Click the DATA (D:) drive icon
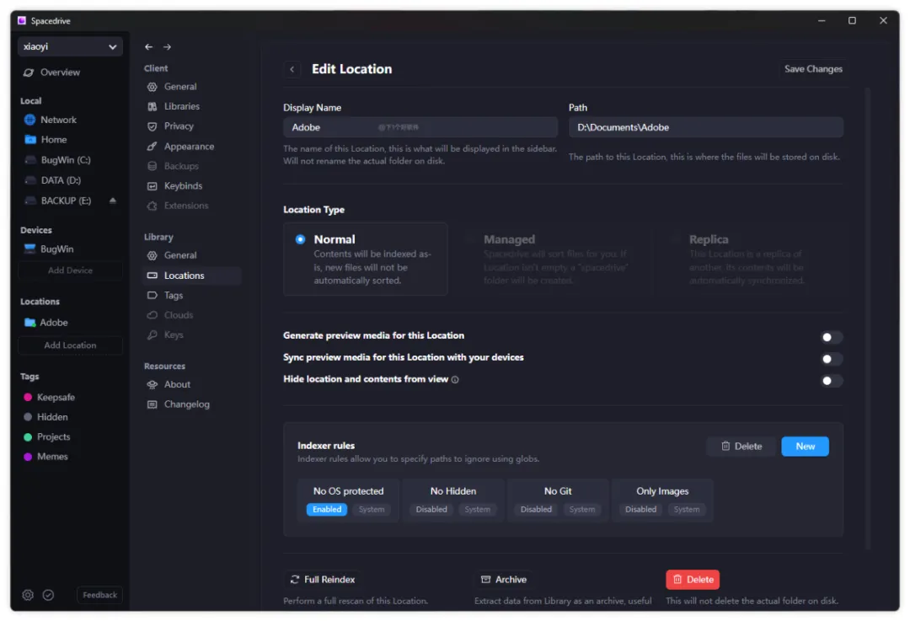The image size is (910, 621). [x=31, y=180]
